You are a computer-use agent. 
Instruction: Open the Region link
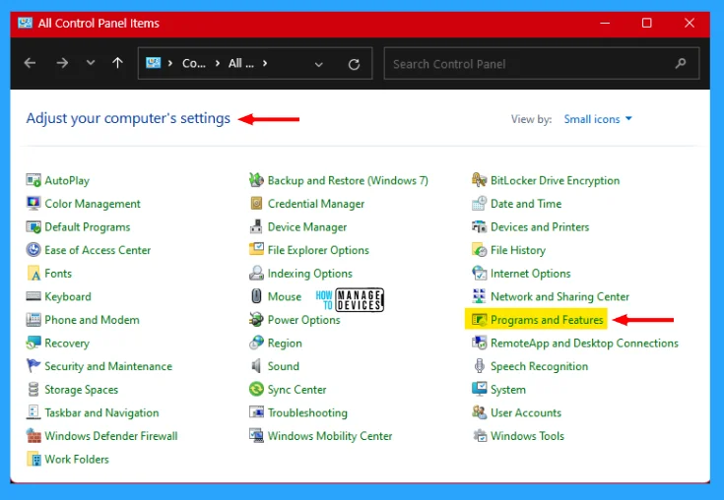coord(285,343)
